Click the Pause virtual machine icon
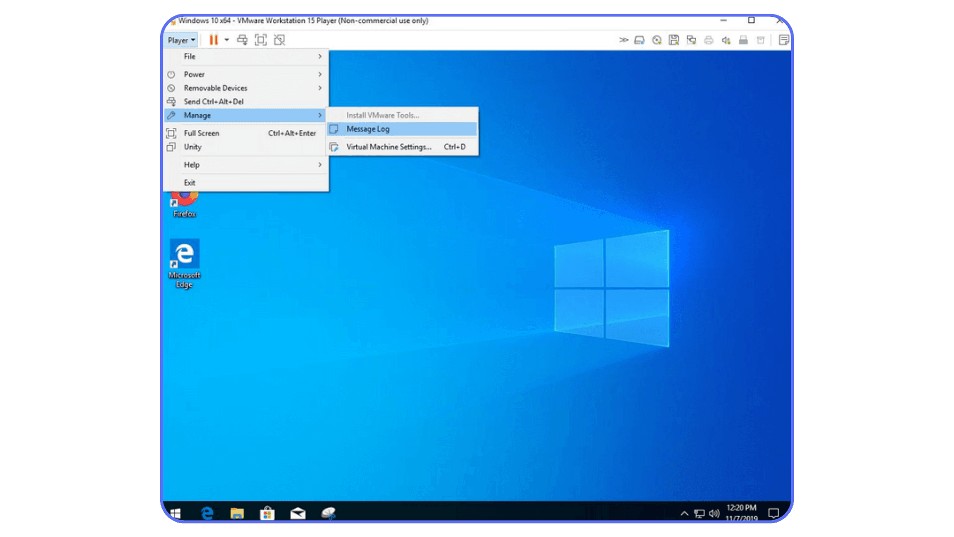Viewport: 954px width, 537px height. pos(214,40)
